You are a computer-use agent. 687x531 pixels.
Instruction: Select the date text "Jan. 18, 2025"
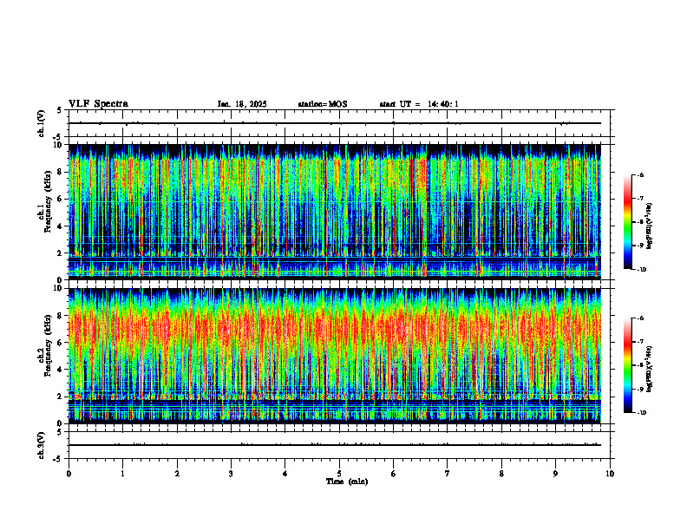tap(242, 104)
